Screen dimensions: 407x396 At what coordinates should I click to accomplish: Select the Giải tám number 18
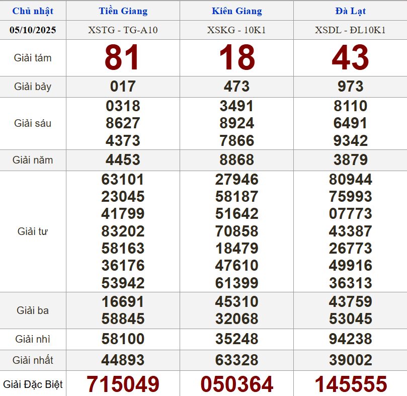(x=236, y=58)
